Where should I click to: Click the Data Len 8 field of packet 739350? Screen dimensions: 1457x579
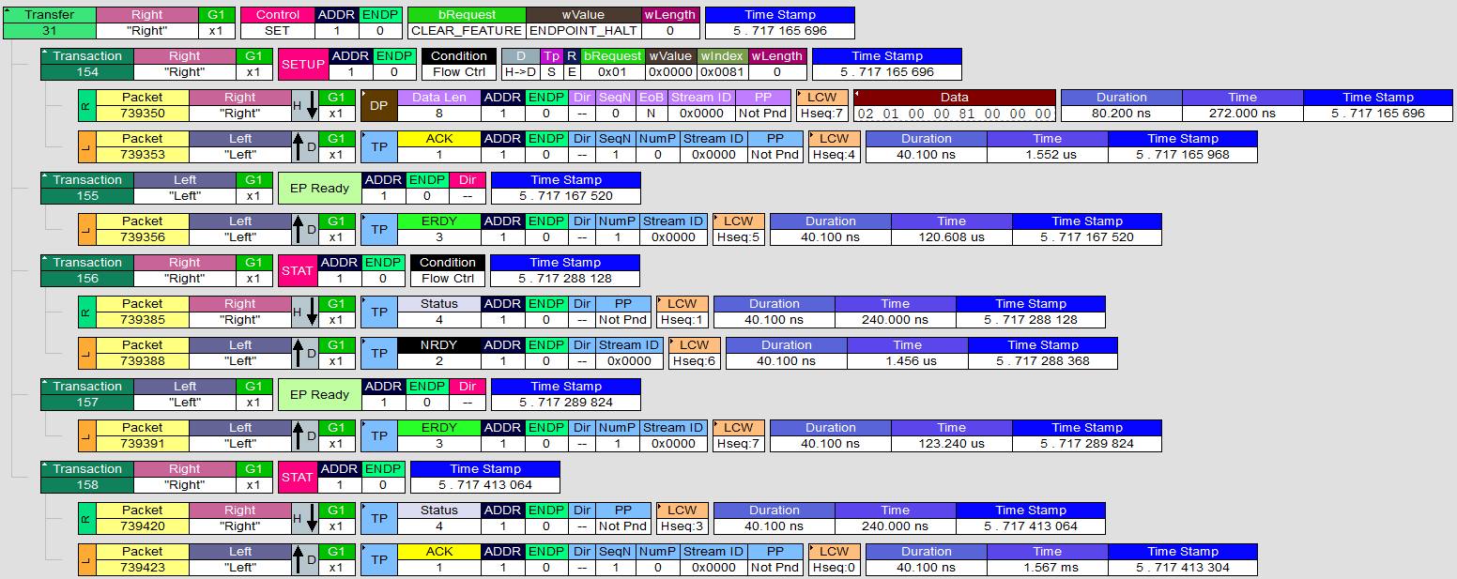(439, 105)
